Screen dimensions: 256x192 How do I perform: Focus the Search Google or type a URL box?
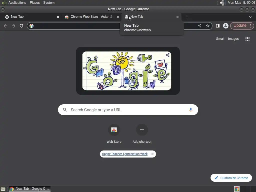(128, 110)
